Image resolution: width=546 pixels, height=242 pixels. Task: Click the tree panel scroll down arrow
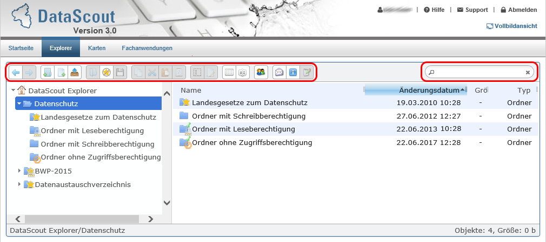click(167, 203)
